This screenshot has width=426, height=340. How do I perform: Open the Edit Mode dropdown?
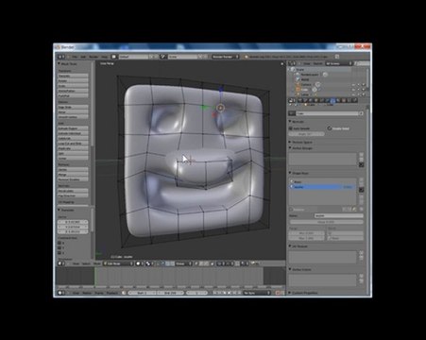[x=118, y=263]
